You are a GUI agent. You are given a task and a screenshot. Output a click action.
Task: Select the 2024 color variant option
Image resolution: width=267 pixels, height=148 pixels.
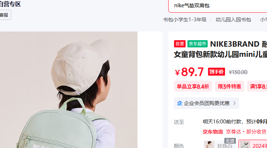click(253, 144)
